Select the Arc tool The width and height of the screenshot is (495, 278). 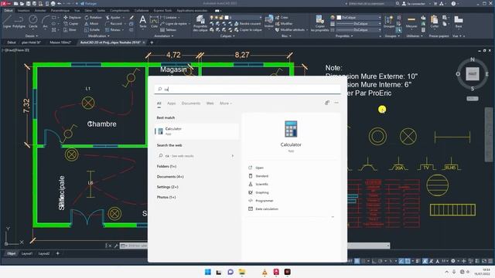(45, 22)
